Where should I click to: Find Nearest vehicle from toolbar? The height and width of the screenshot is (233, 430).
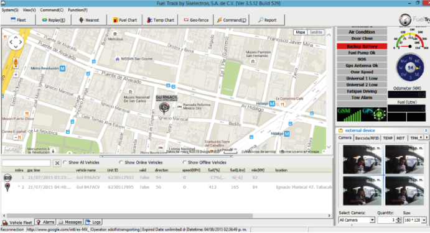tap(89, 20)
